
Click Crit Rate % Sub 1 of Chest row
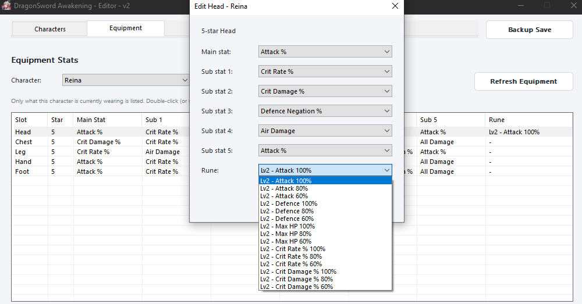click(x=161, y=142)
